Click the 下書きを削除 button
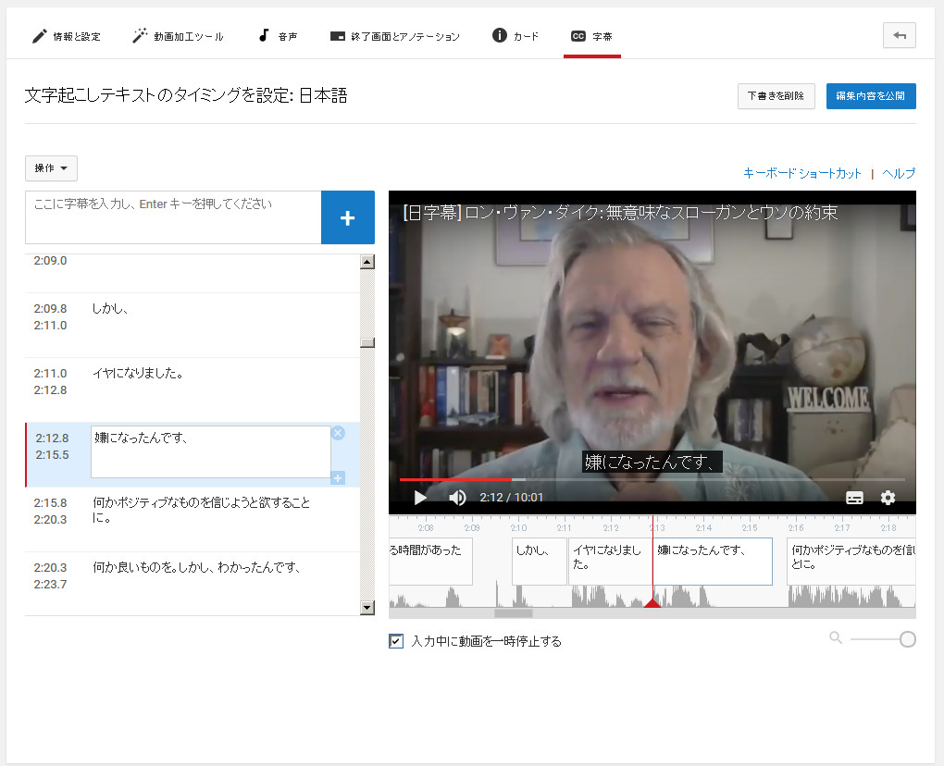 click(776, 96)
